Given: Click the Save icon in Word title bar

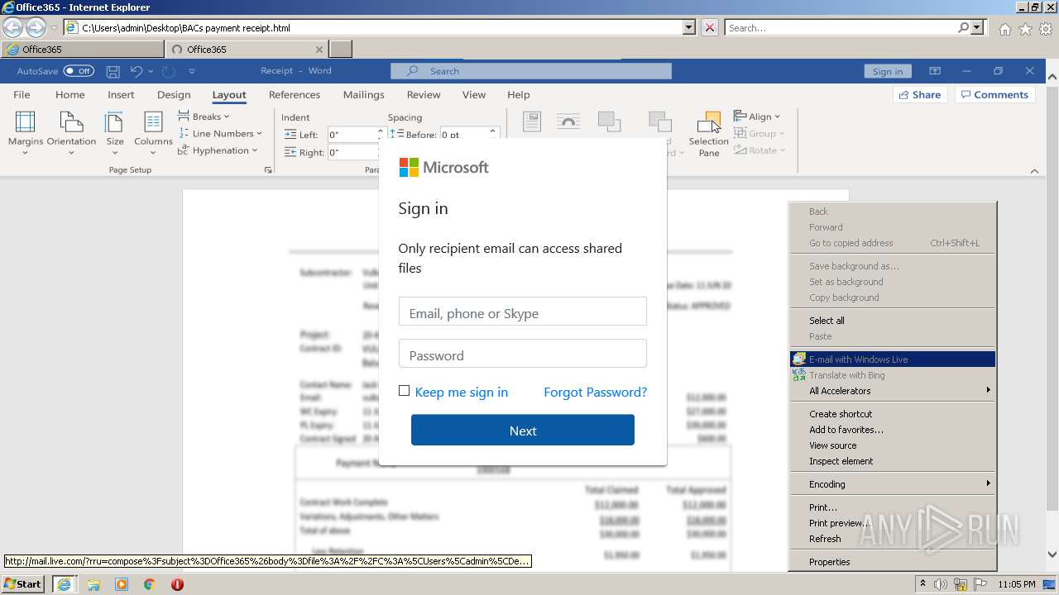Looking at the screenshot, I should (x=113, y=71).
